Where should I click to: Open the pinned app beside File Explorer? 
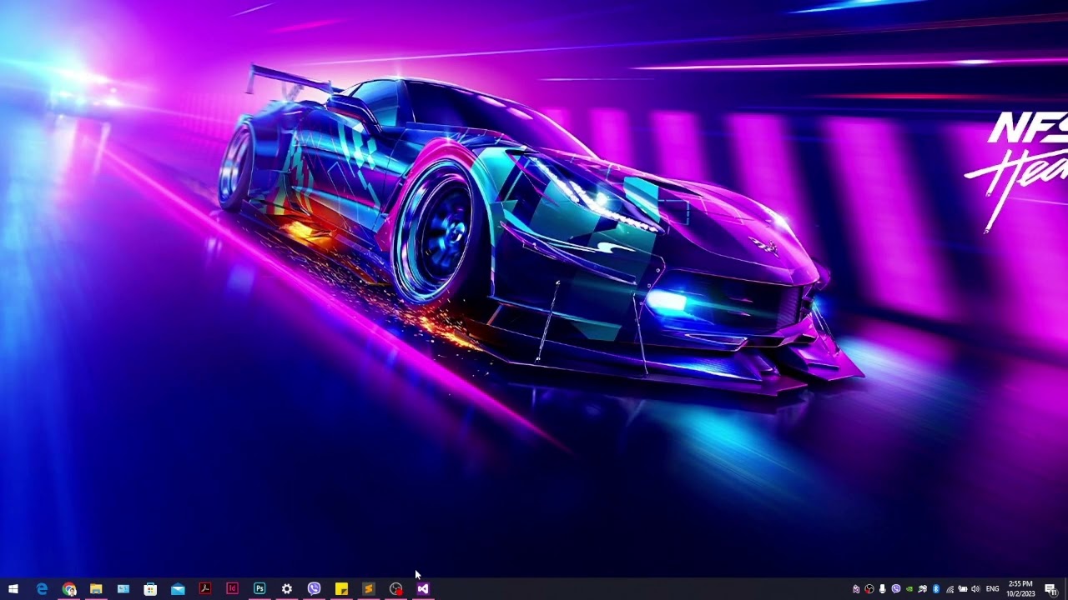pos(123,589)
